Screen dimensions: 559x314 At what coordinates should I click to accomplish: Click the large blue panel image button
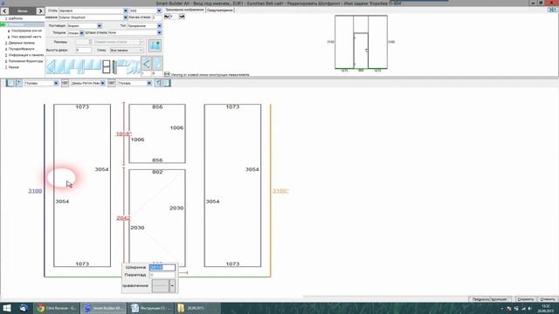pyautogui.click(x=155, y=45)
